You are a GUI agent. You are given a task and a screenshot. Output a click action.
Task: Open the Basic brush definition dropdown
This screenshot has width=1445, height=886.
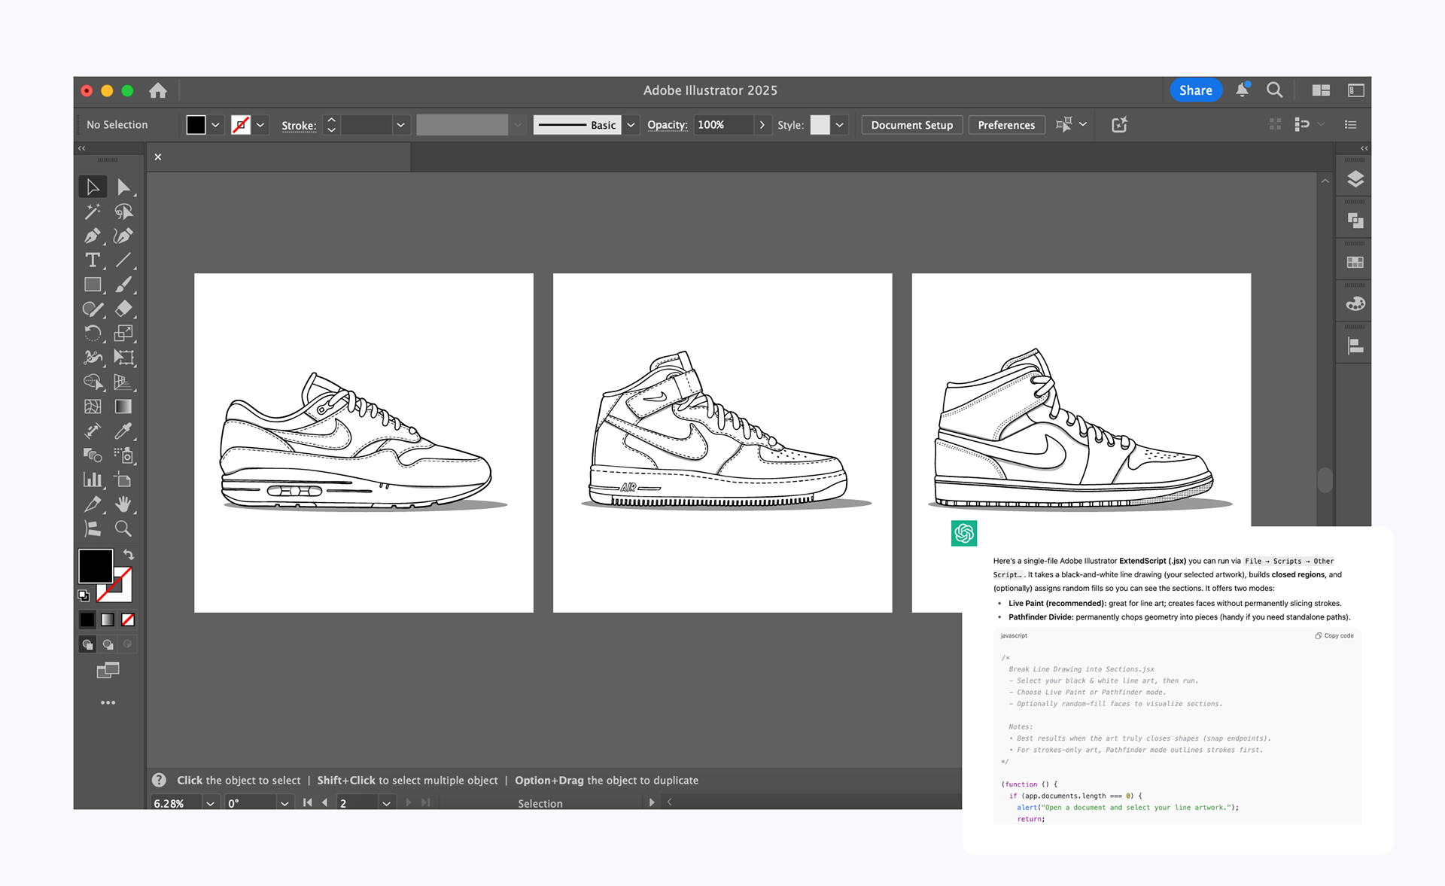tap(631, 125)
